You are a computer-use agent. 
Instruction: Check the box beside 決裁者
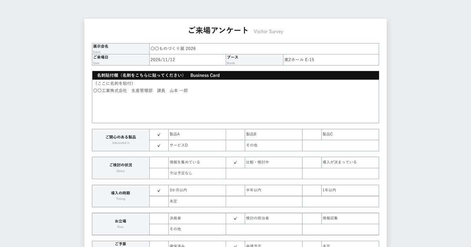point(159,218)
